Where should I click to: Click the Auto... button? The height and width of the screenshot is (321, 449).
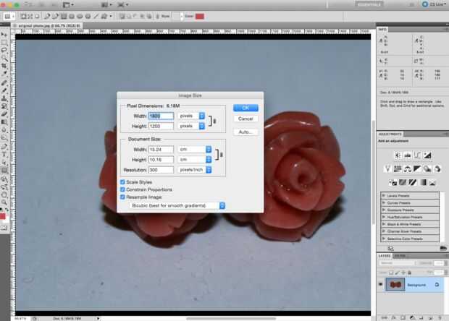(x=246, y=132)
